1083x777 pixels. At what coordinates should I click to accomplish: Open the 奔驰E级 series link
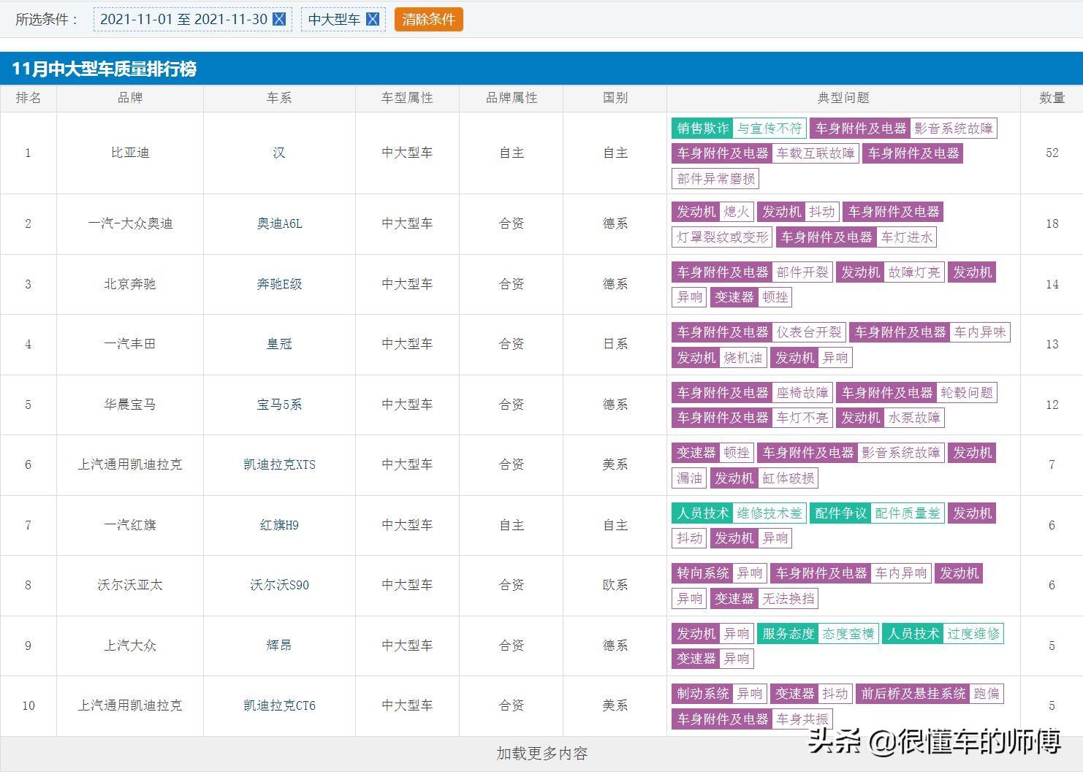(x=279, y=284)
